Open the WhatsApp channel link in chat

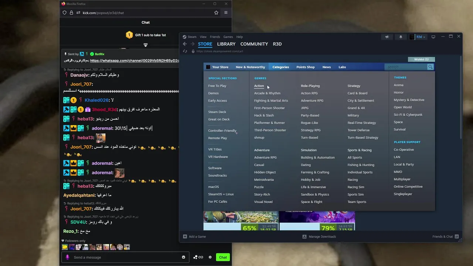pyautogui.click(x=135, y=61)
